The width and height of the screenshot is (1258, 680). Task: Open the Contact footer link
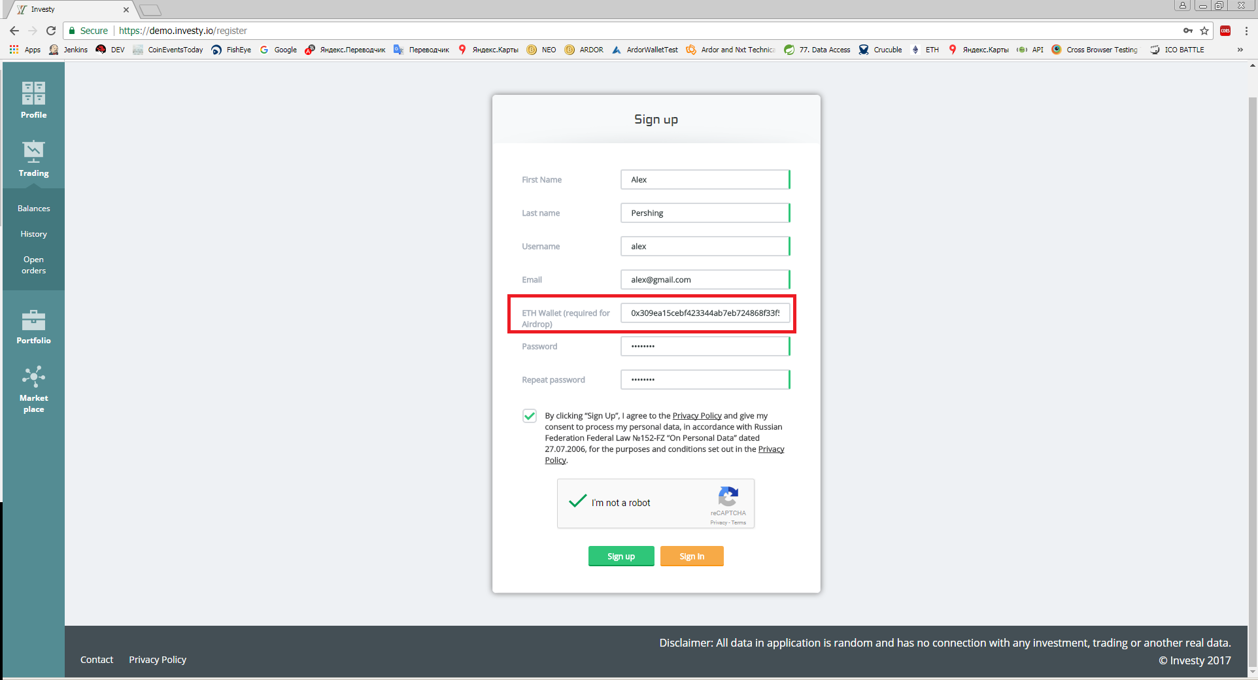click(x=97, y=660)
